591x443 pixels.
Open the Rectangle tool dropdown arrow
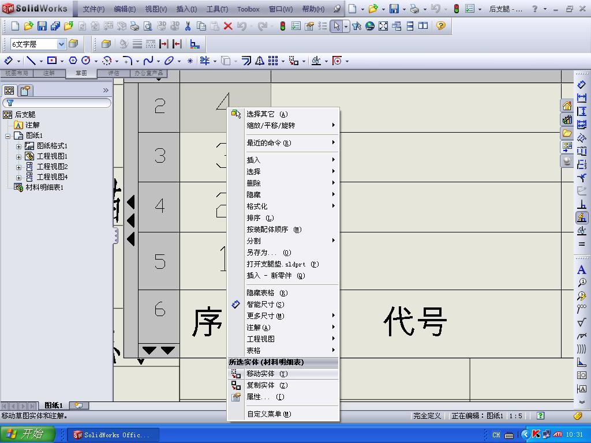tap(62, 61)
